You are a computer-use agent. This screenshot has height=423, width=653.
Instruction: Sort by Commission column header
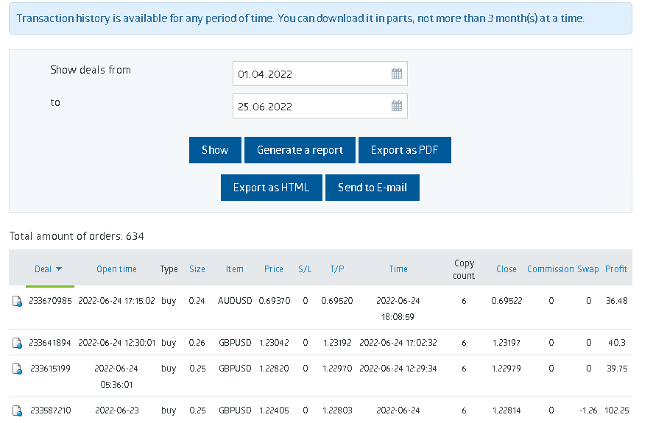pos(551,269)
